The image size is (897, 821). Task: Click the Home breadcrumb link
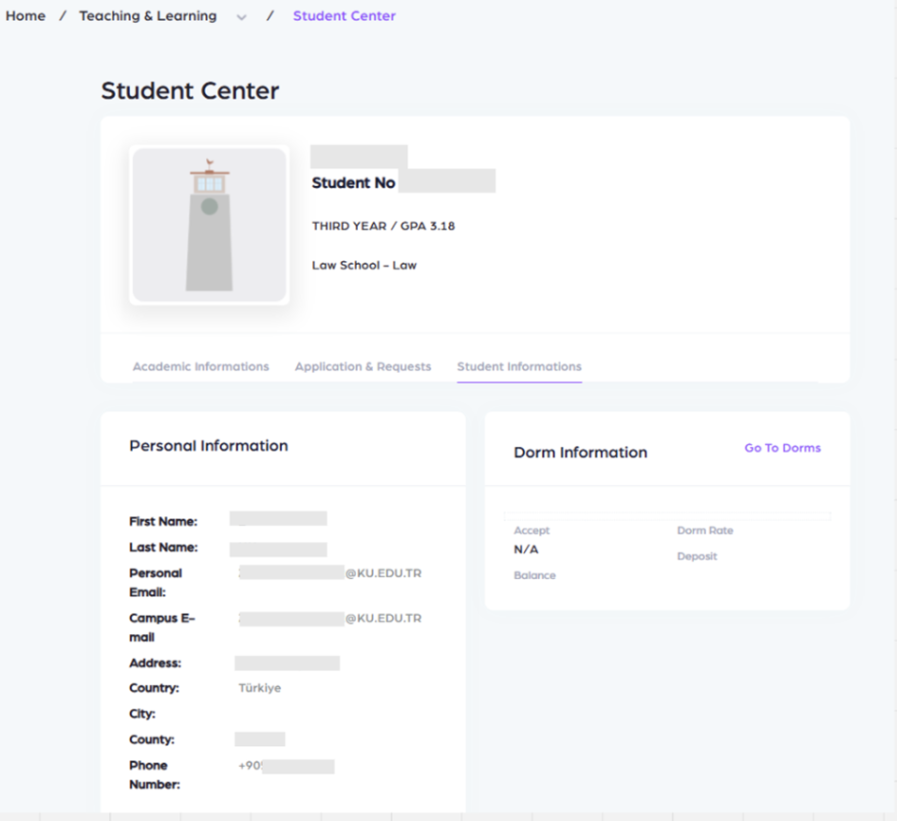point(26,16)
